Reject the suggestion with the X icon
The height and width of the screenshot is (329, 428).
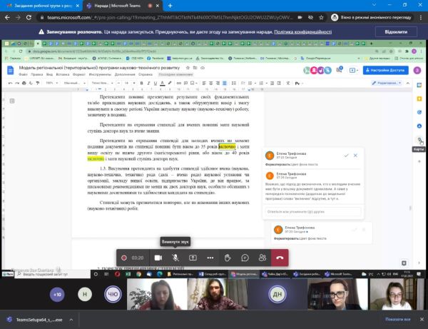point(355,155)
